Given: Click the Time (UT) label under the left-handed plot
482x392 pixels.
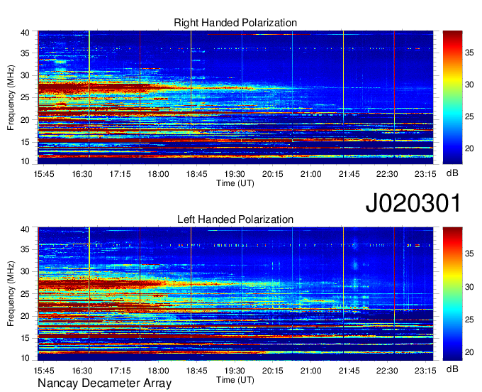Looking at the screenshot, I should coord(235,380).
